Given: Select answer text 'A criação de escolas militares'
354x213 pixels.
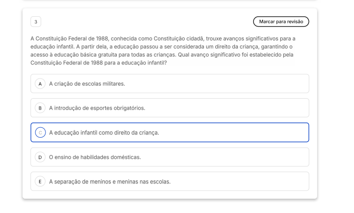Looking at the screenshot, I should 87,84.
